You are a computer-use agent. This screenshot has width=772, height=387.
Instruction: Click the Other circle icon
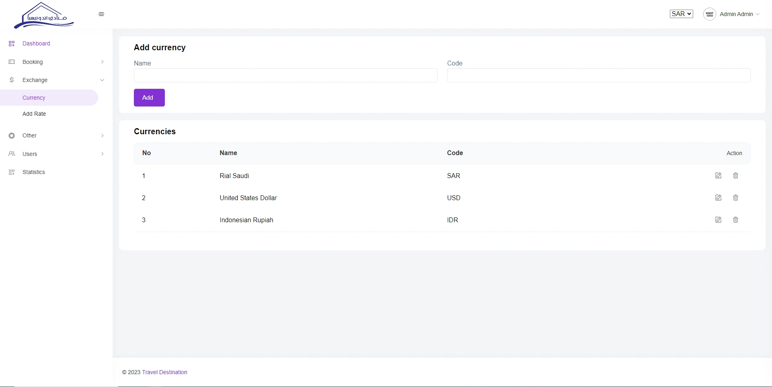click(x=12, y=135)
